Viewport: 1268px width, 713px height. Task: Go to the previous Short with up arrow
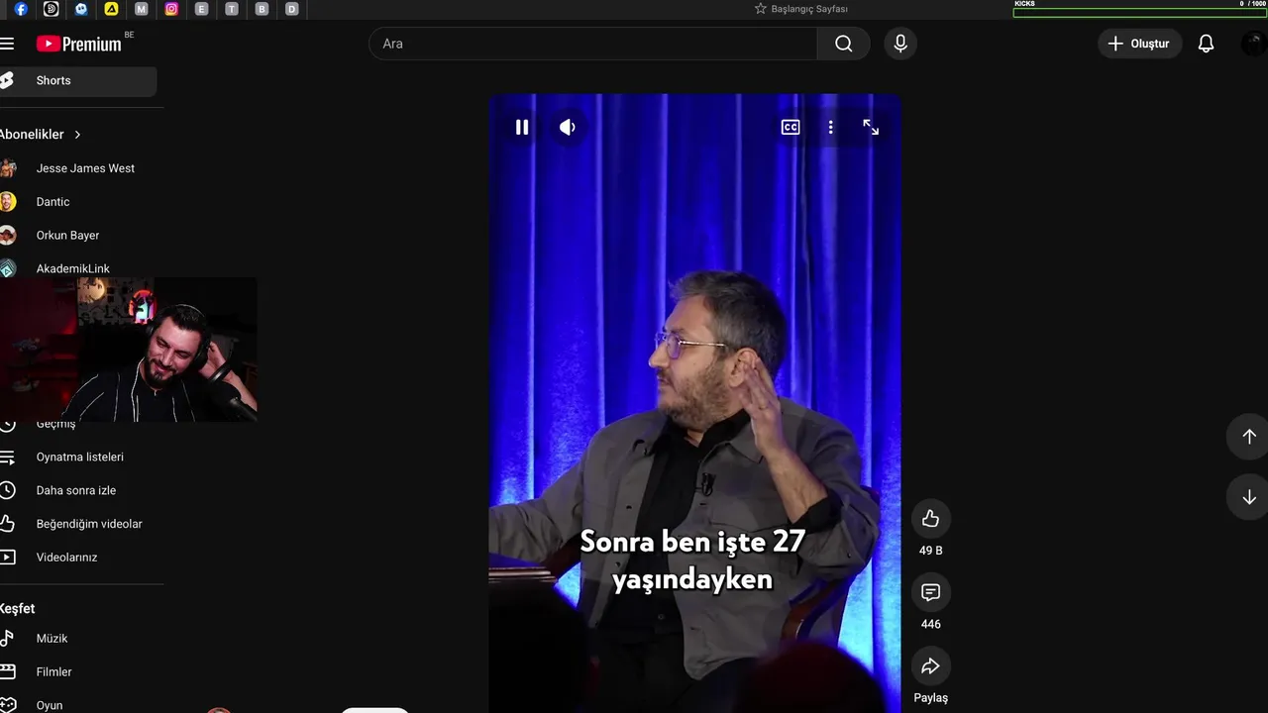(x=1248, y=437)
